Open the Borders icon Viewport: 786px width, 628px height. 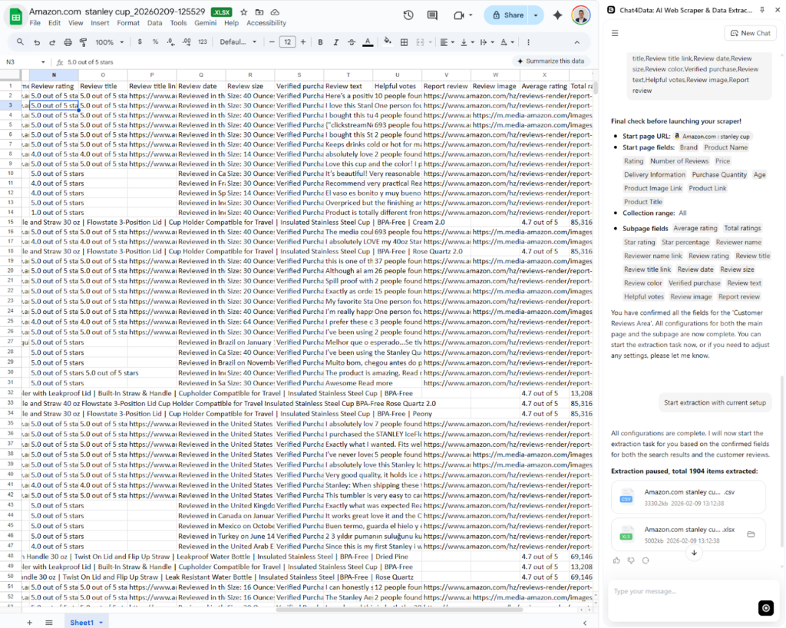click(403, 42)
